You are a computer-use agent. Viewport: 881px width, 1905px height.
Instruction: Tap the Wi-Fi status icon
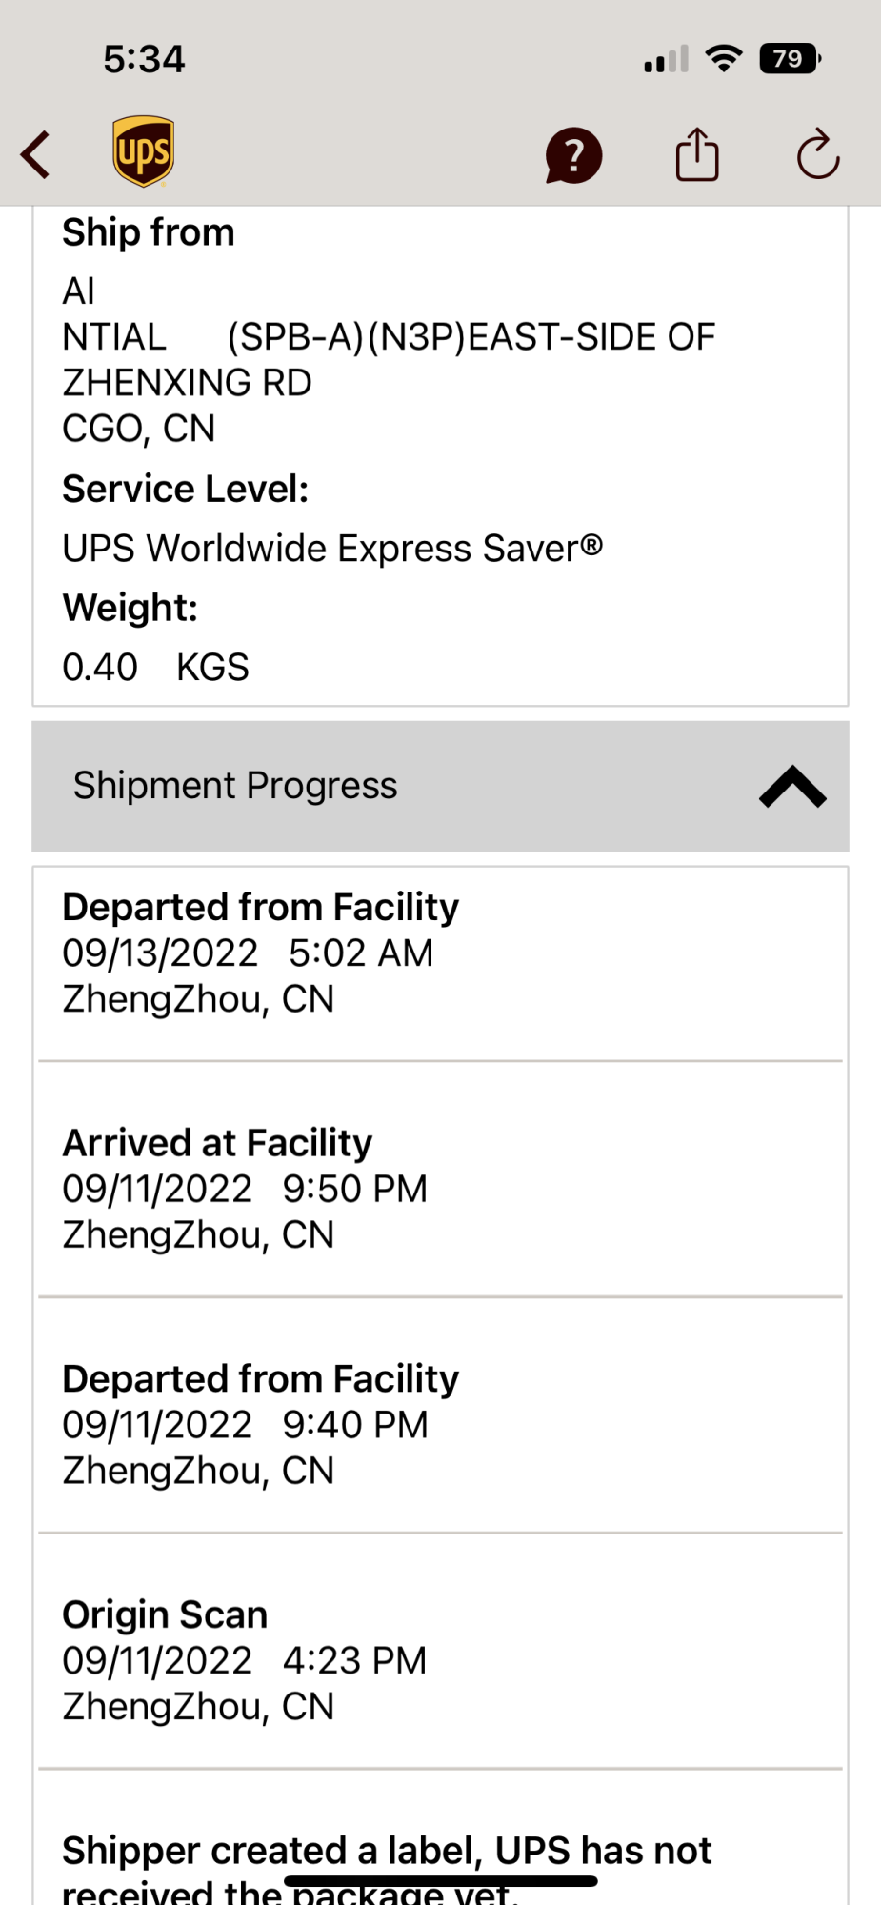(x=724, y=59)
